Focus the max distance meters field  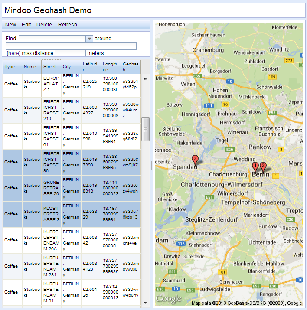click(x=70, y=53)
